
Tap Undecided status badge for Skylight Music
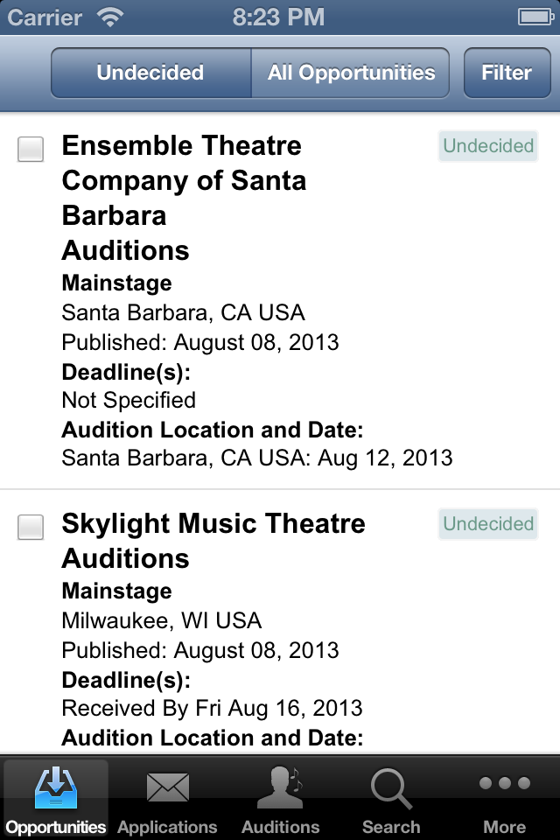pyautogui.click(x=488, y=523)
